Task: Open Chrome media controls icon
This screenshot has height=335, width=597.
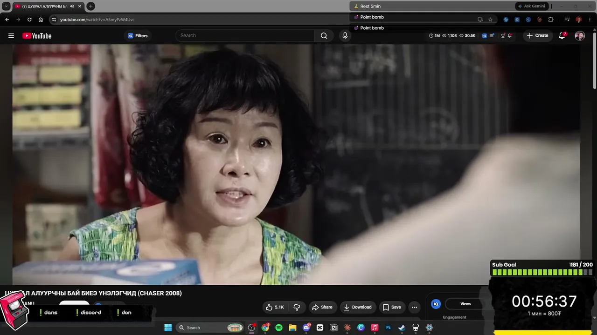Action: point(567,20)
